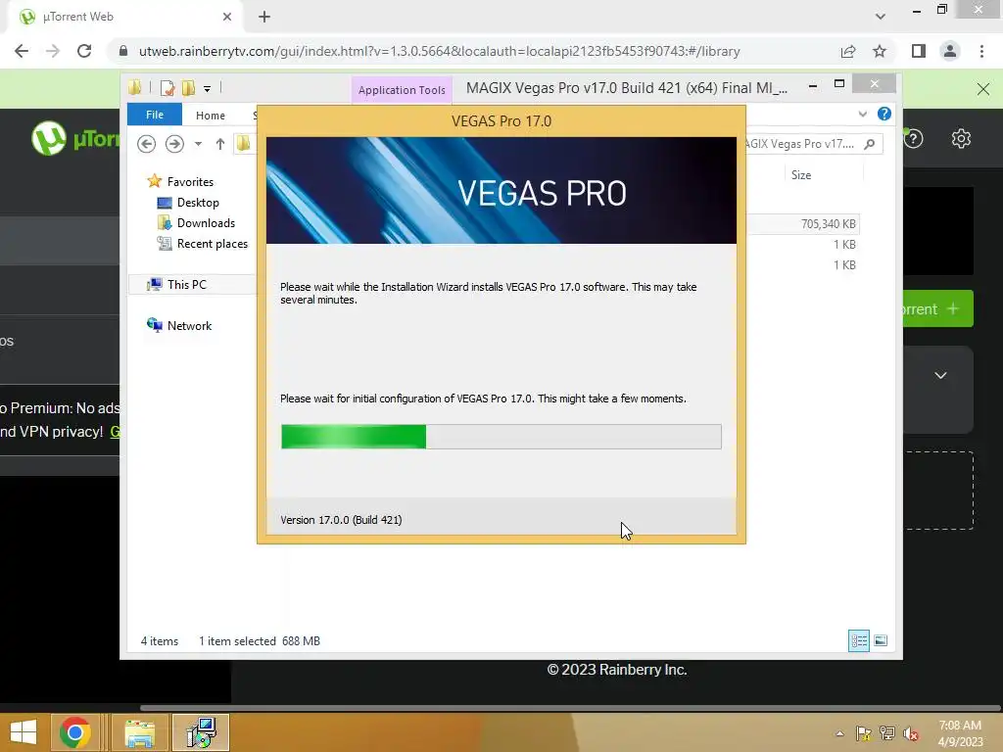Open the Home ribbon tab in Explorer
The height and width of the screenshot is (752, 1003).
click(211, 116)
